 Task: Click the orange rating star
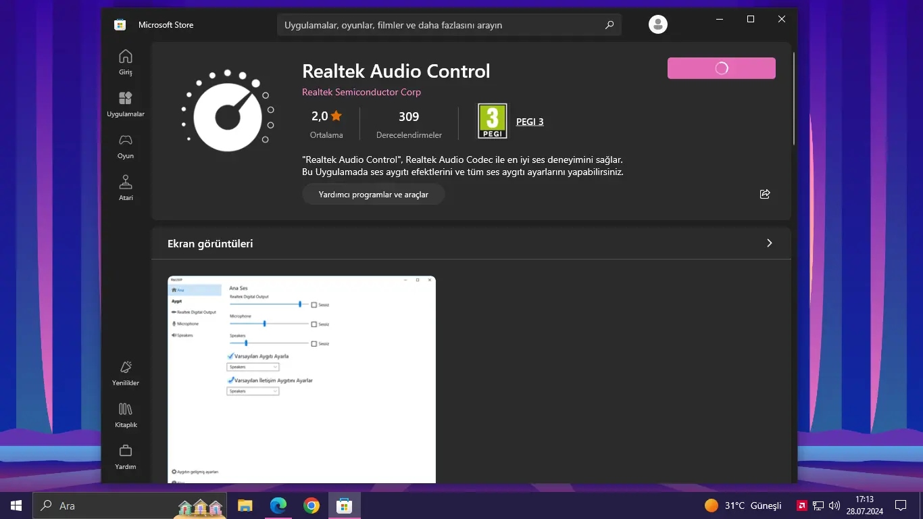pyautogui.click(x=336, y=116)
